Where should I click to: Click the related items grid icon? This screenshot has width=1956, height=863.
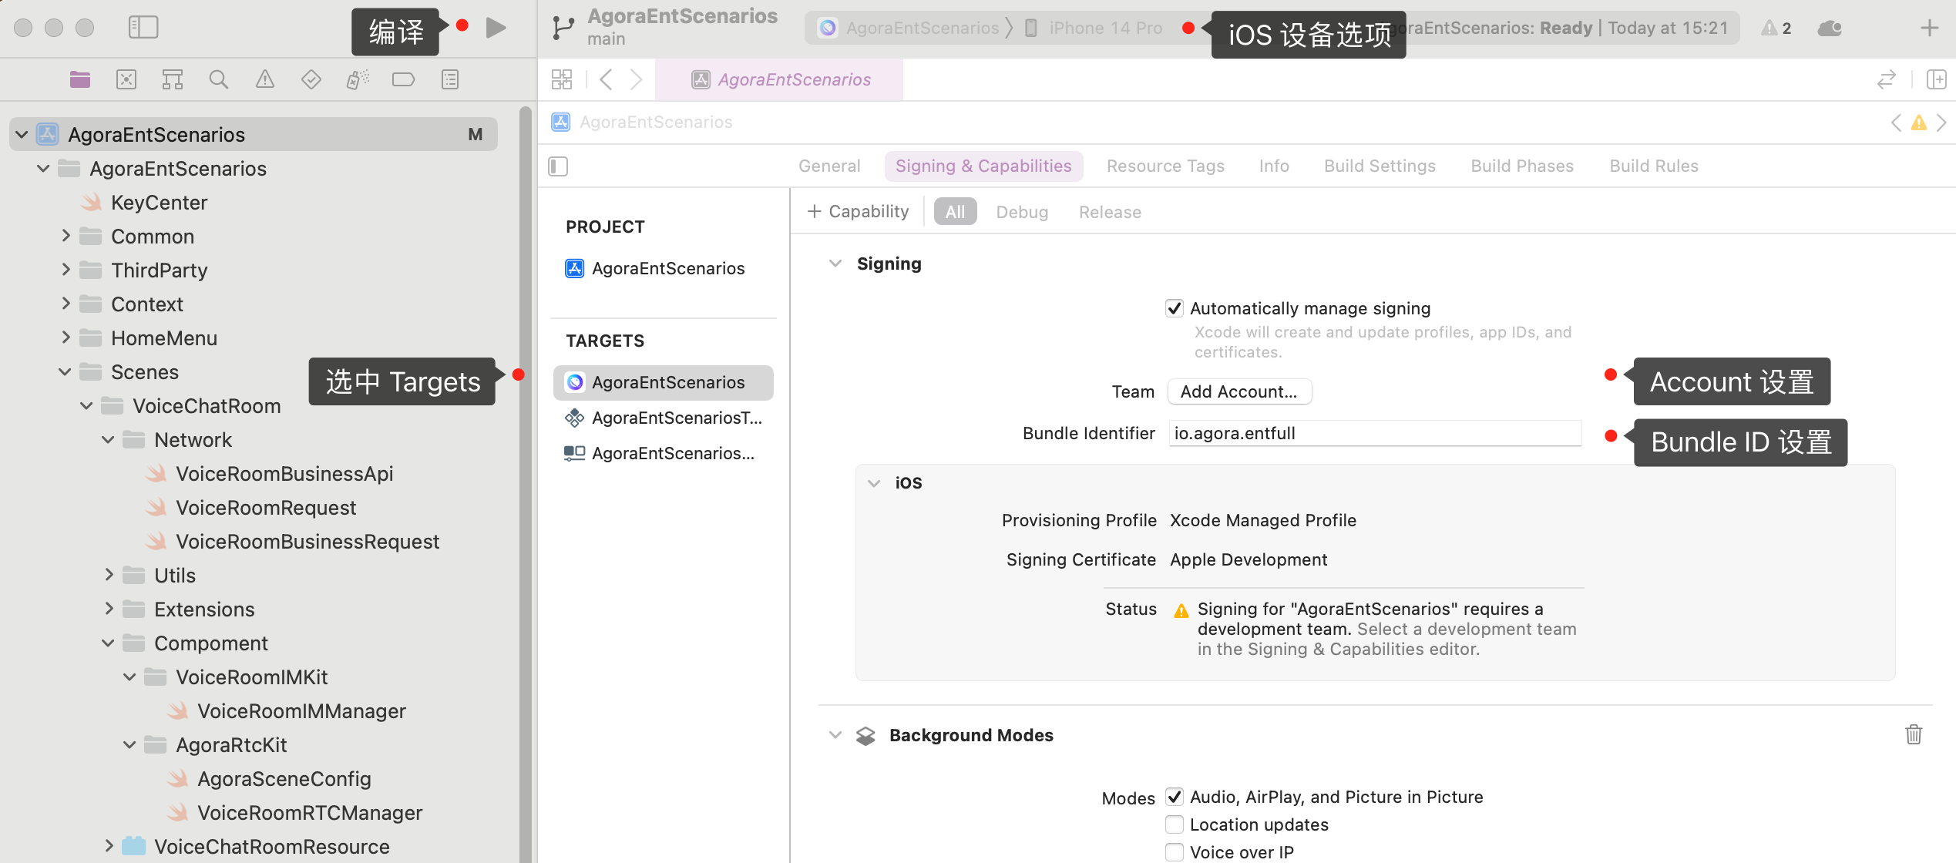pyautogui.click(x=562, y=79)
